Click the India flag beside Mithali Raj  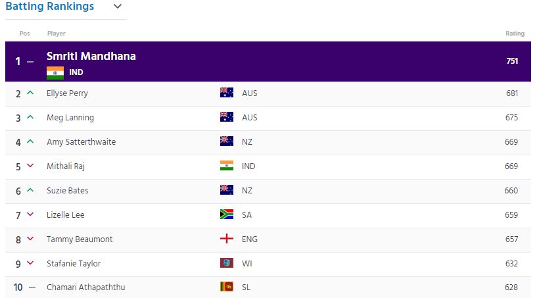pyautogui.click(x=227, y=166)
